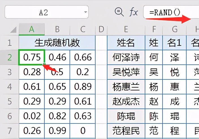199x139 pixels.
Task: Select cell B6 with value 0.82
Action: click(x=57, y=116)
